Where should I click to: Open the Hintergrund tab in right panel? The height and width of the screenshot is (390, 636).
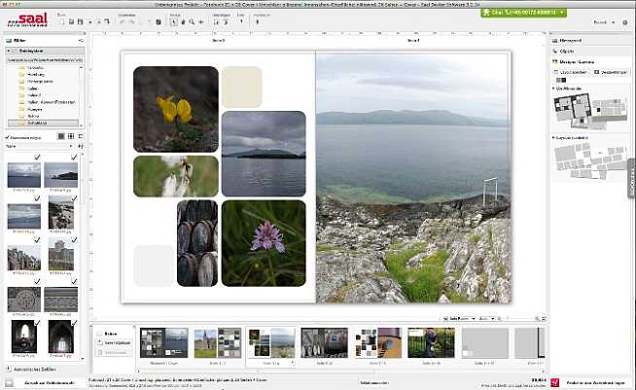pos(590,41)
